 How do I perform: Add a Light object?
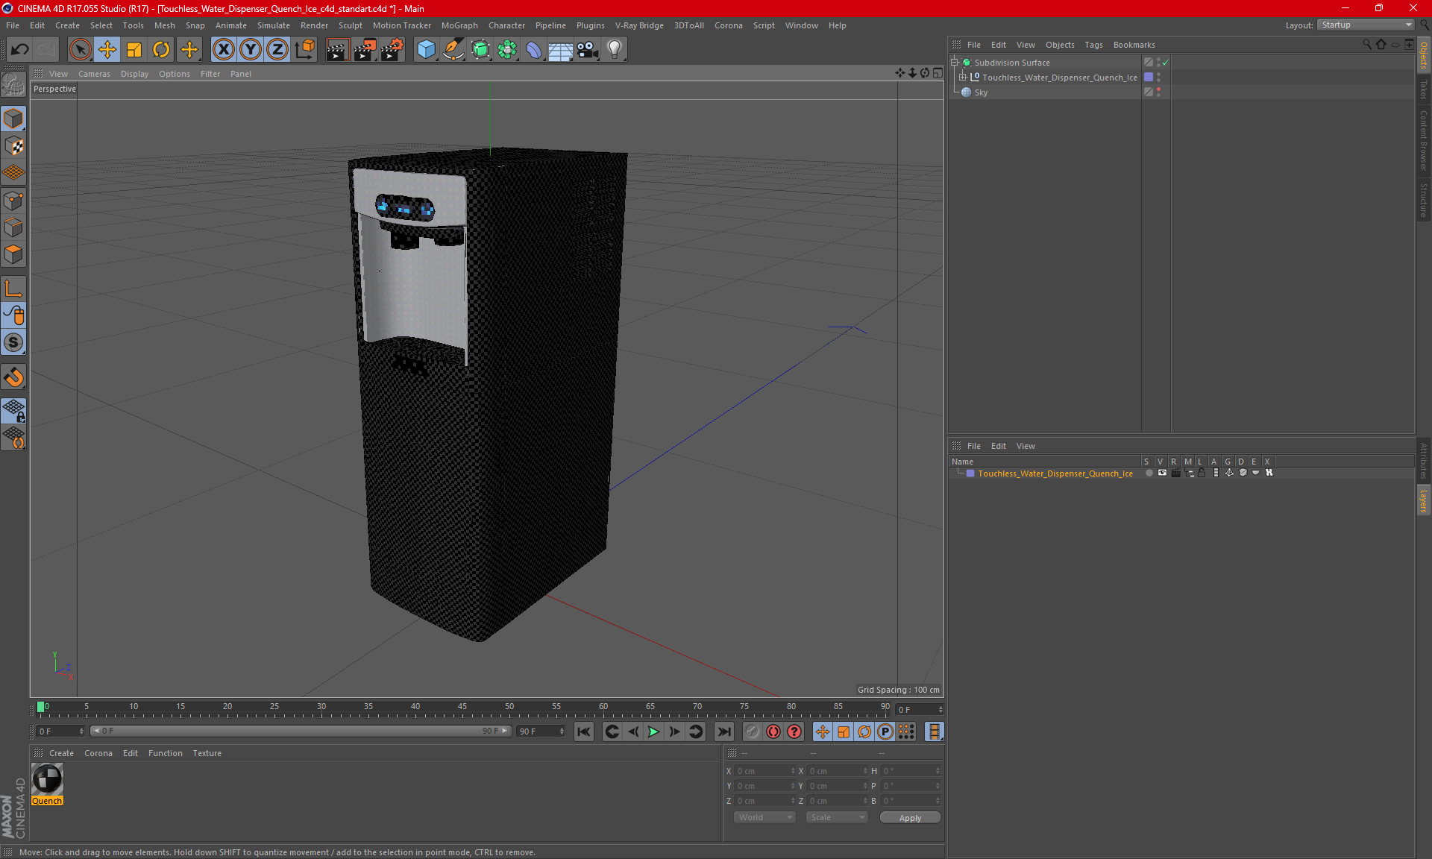pyautogui.click(x=615, y=49)
